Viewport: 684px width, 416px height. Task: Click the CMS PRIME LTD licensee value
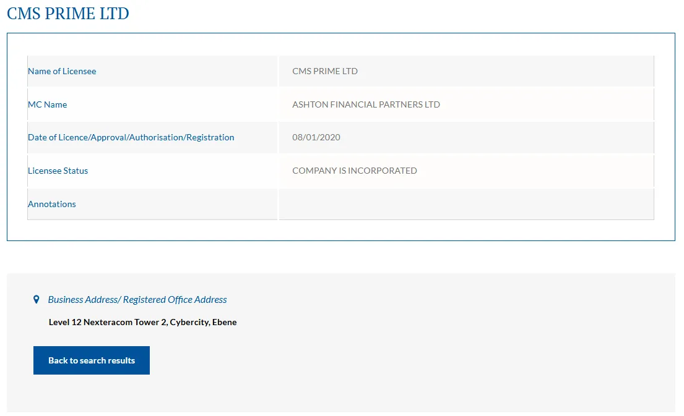[325, 71]
